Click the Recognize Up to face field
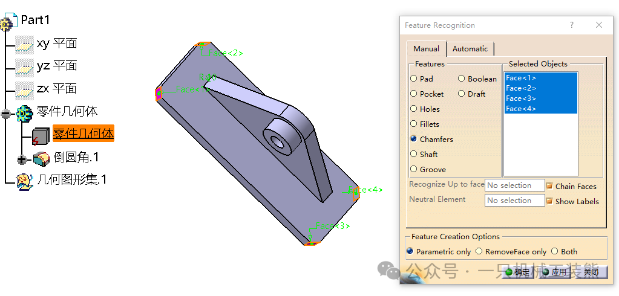The image size is (619, 296). point(514,185)
